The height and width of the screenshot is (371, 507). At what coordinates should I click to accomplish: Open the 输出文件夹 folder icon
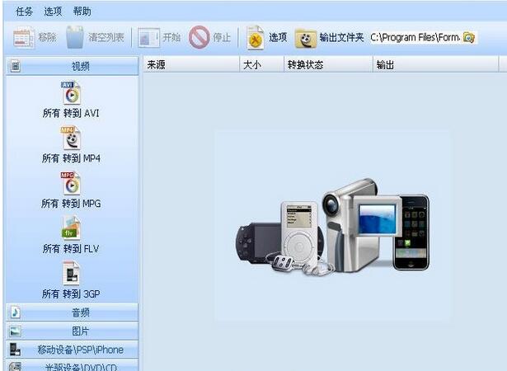click(306, 38)
